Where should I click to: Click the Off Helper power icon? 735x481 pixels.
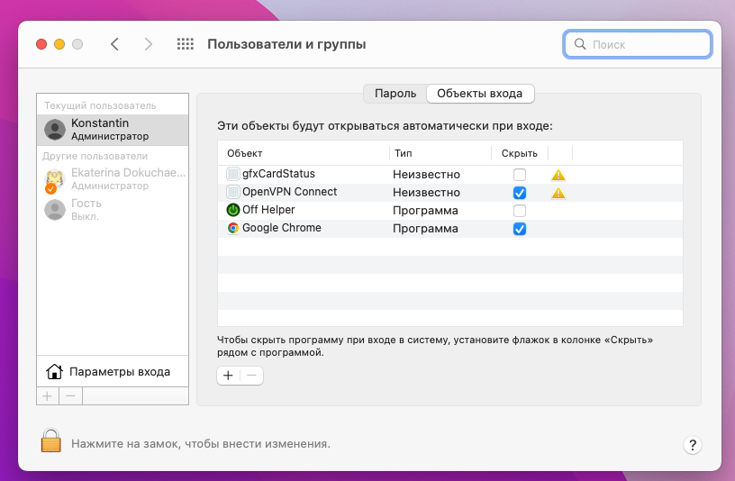233,210
